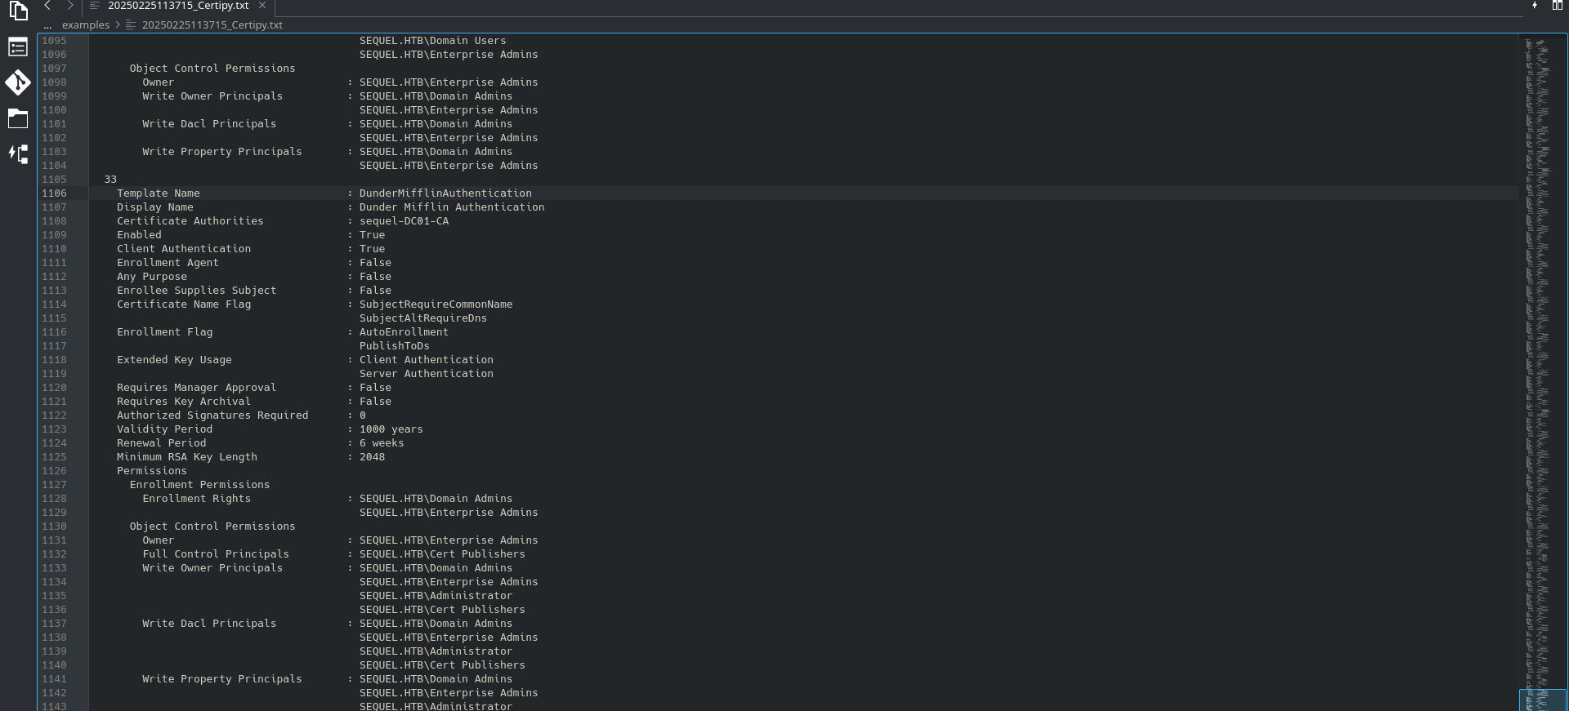Go back to previous location arrow

[x=47, y=6]
